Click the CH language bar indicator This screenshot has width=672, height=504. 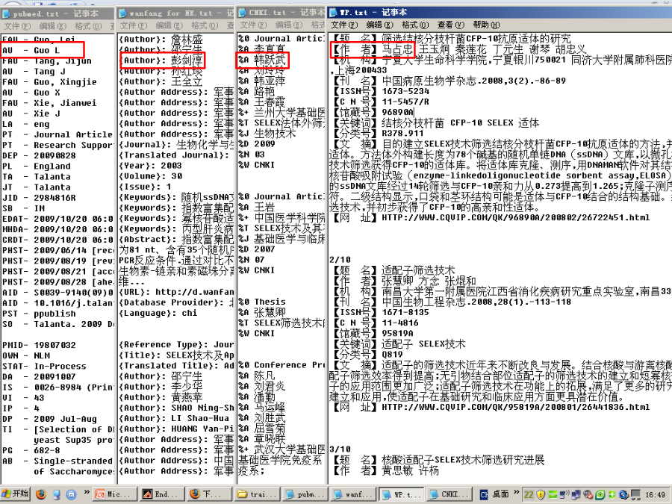click(483, 494)
